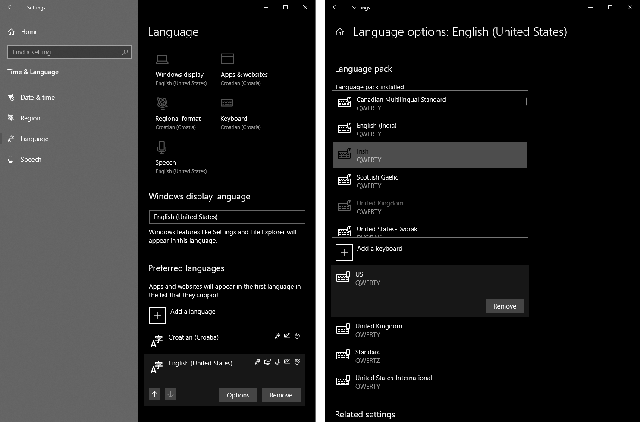Remove the English (United States) language
The image size is (640, 422).
coord(281,395)
